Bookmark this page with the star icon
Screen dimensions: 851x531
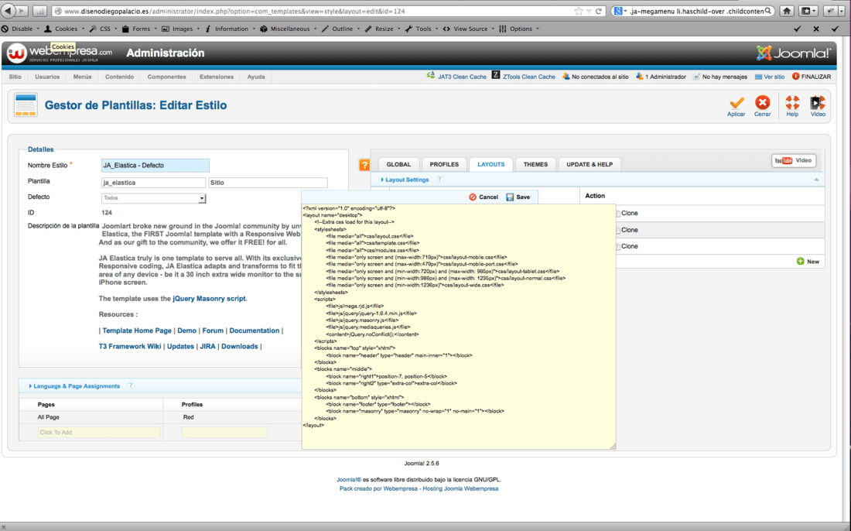coord(579,11)
